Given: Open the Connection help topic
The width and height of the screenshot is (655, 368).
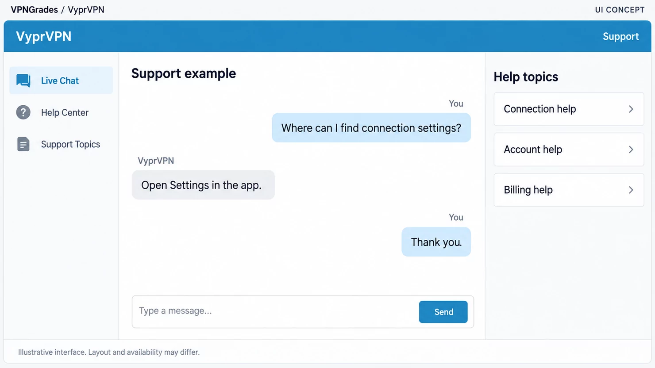Looking at the screenshot, I should pyautogui.click(x=569, y=109).
